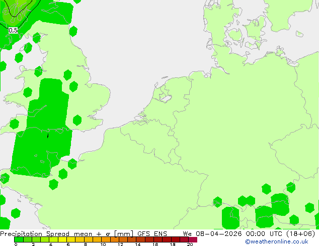319x246 pixels.
Task: Click the 'GFS ENS' model label
Action: pos(152,233)
